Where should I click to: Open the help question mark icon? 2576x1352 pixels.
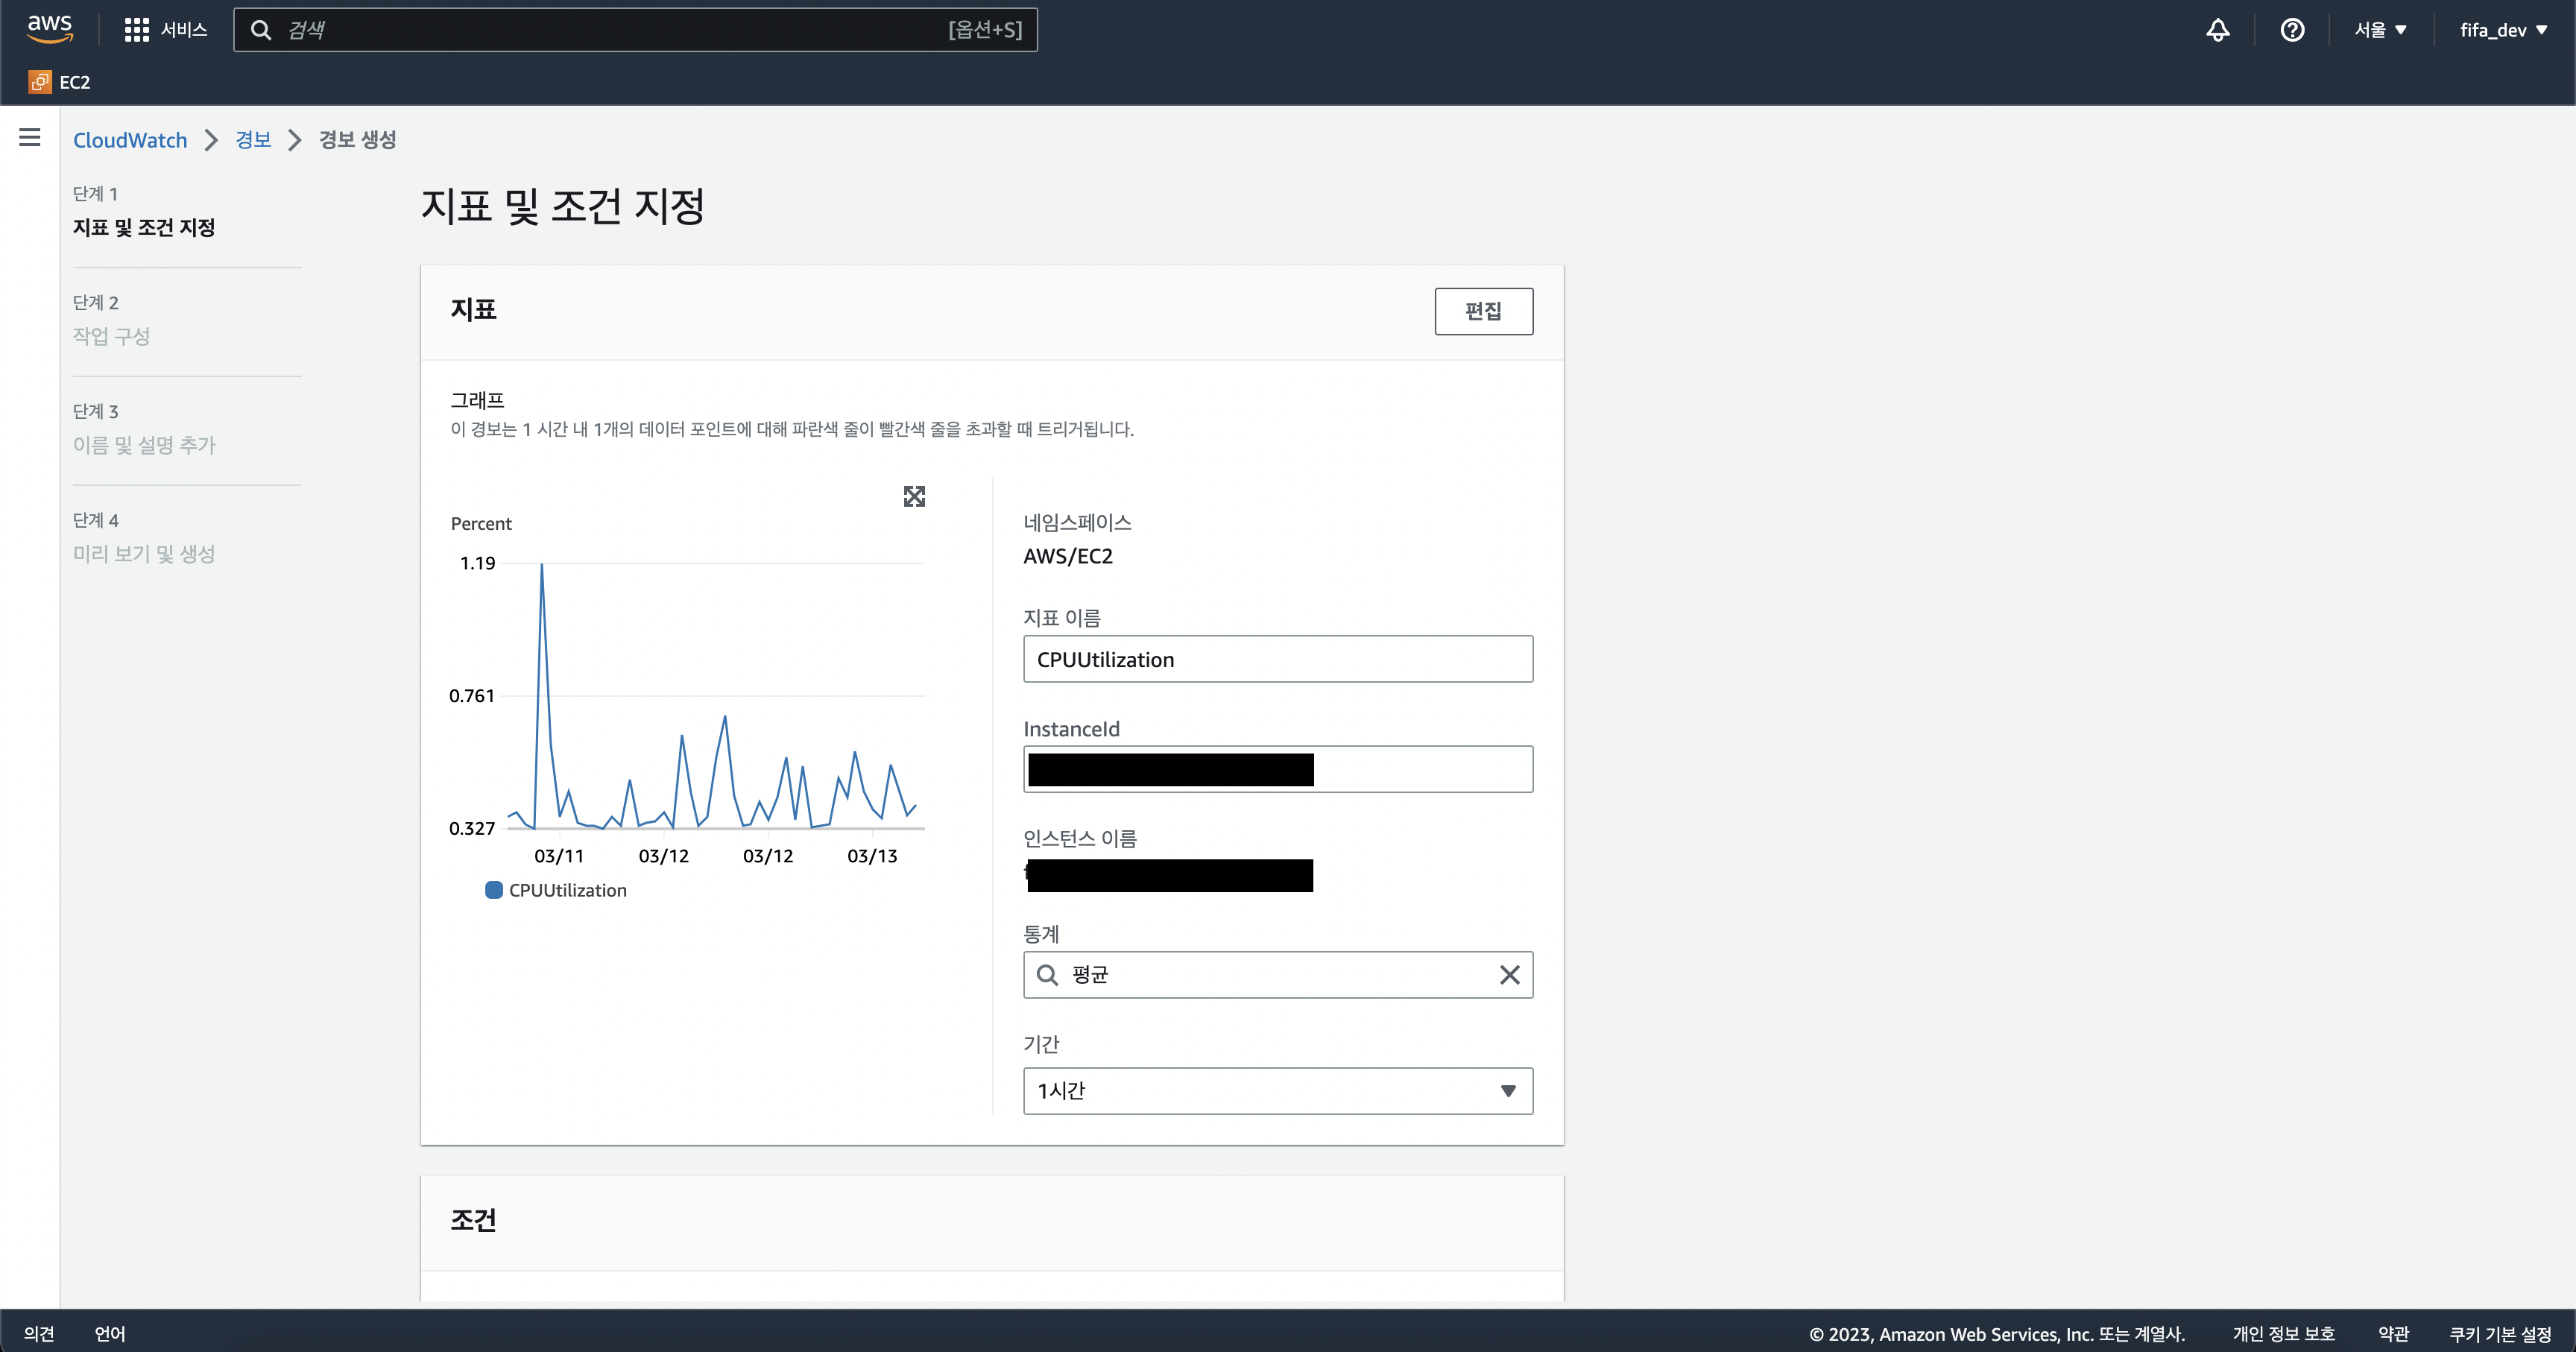[x=2292, y=30]
